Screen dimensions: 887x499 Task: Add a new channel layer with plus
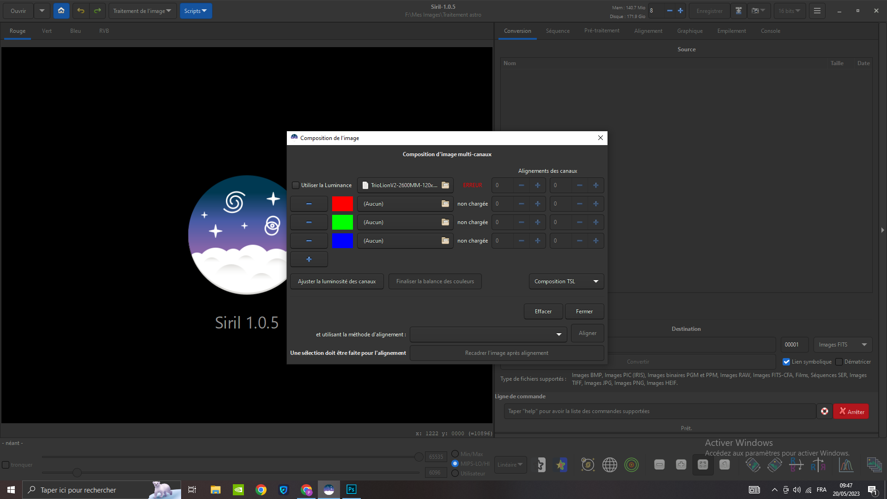(x=309, y=259)
